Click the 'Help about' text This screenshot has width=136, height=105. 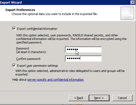tap(19, 80)
